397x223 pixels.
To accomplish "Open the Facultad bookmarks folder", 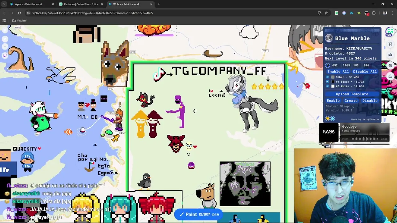I will coord(20,20).
